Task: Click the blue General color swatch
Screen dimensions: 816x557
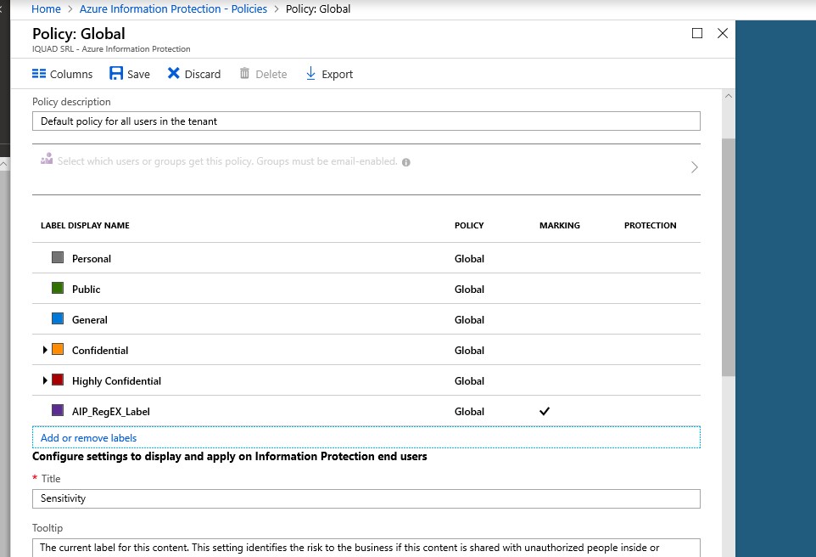Action: click(x=58, y=318)
